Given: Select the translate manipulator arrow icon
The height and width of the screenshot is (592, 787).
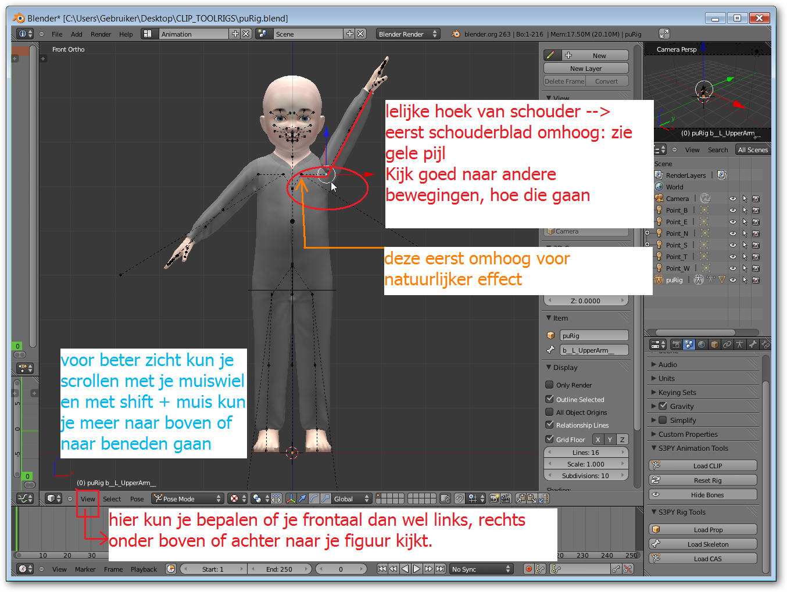Looking at the screenshot, I should coord(303,498).
